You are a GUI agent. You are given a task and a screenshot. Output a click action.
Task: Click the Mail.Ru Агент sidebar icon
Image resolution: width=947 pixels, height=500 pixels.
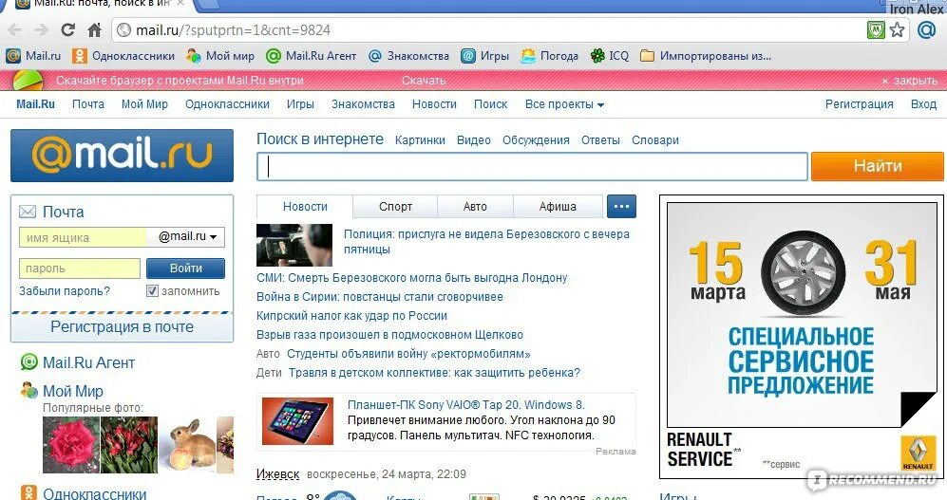pyautogui.click(x=29, y=361)
